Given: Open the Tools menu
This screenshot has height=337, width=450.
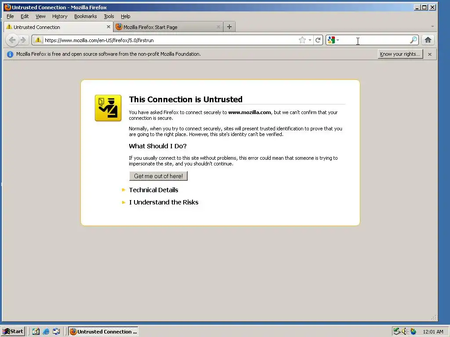Looking at the screenshot, I should coord(109,16).
